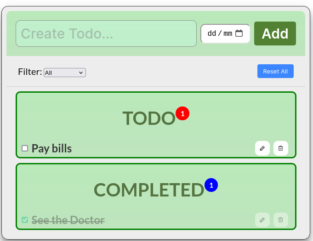313x241 pixels.
Task: Delete the Pay bills todo
Action: point(281,148)
